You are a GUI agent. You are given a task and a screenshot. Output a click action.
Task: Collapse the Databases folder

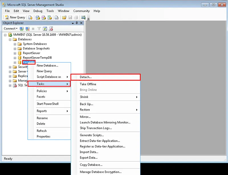(10, 40)
